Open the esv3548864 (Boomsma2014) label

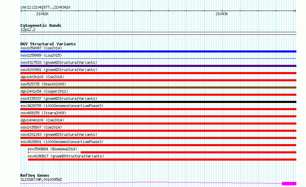pos(52,149)
